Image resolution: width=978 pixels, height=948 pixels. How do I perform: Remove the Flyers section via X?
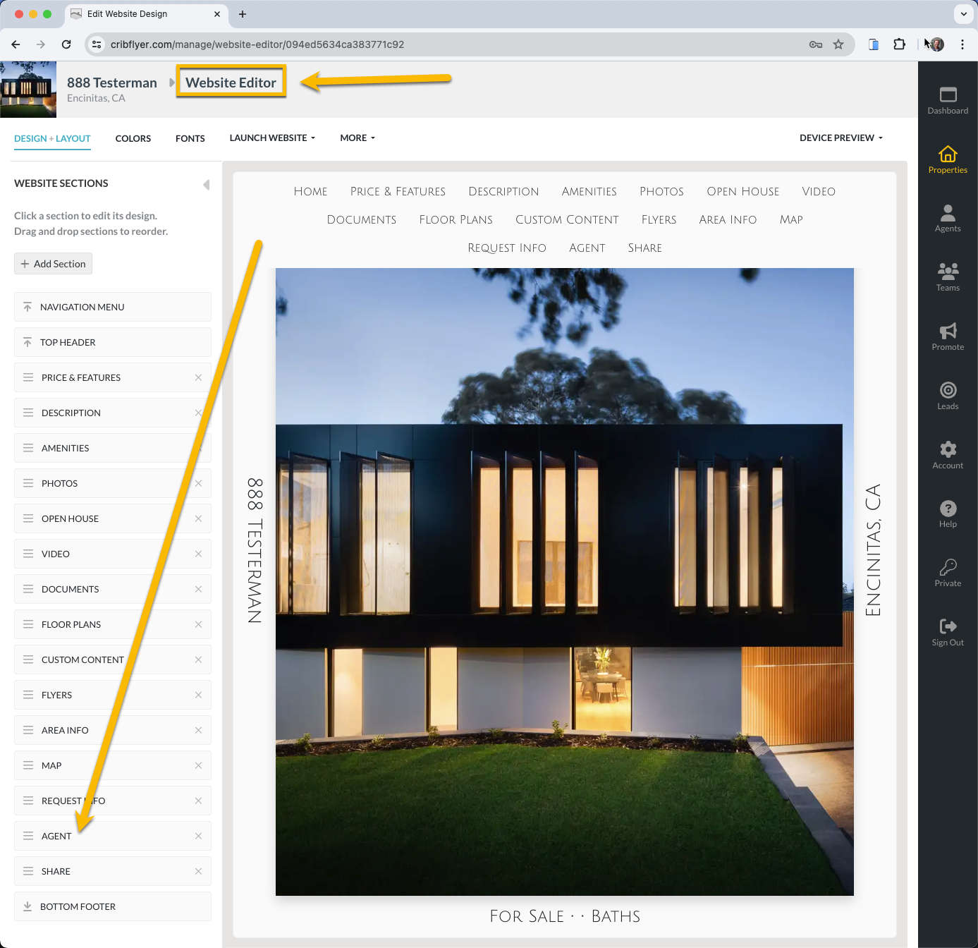tap(198, 695)
